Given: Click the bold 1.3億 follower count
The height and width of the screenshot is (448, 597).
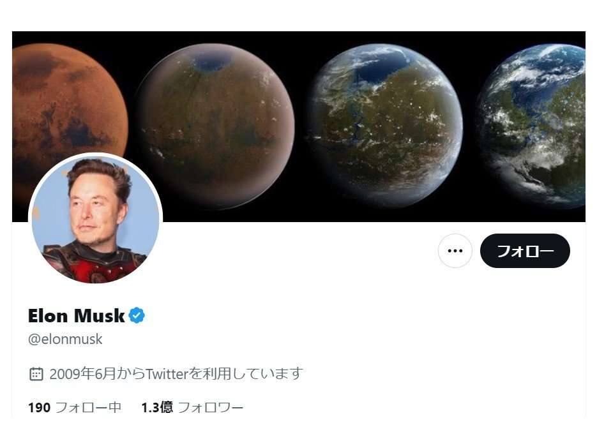Looking at the screenshot, I should coord(157,407).
